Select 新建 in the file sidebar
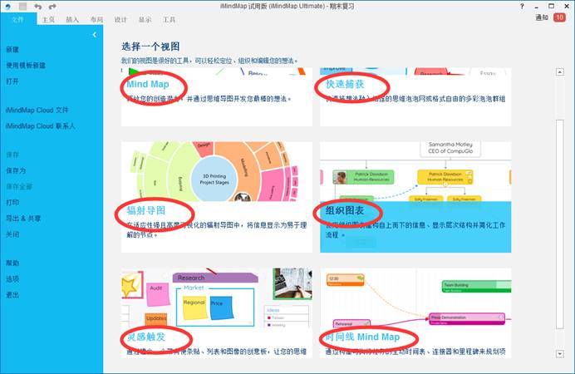The height and width of the screenshot is (374, 575). (x=12, y=50)
